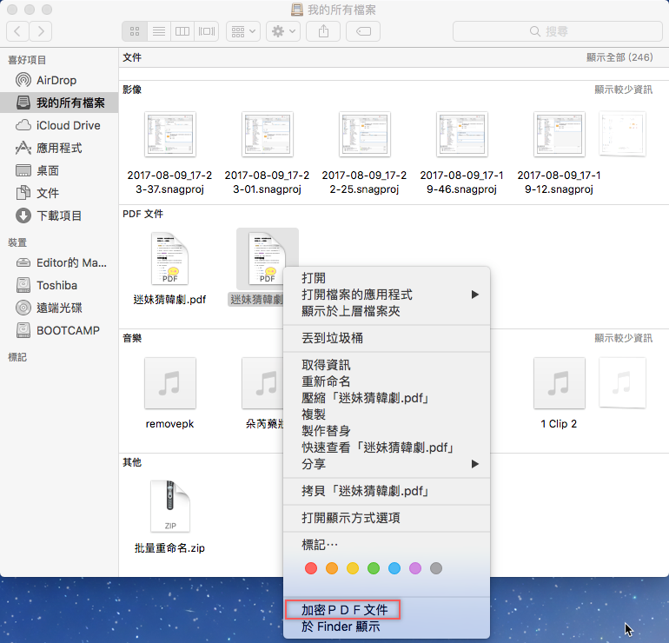Choose 加密 P D F 文件 from context menu
This screenshot has height=643, width=669.
pos(344,610)
